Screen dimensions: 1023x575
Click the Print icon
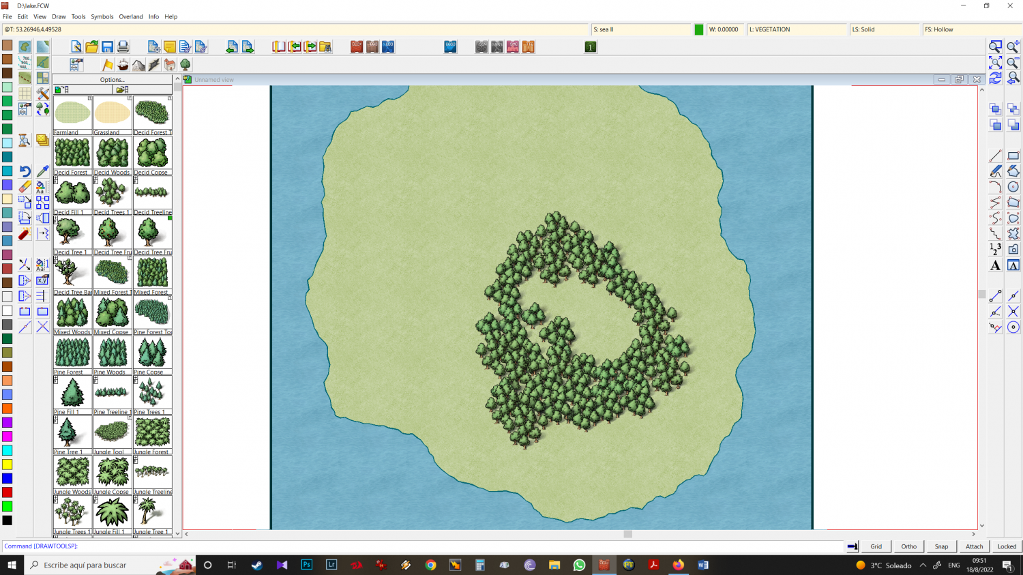[123, 47]
